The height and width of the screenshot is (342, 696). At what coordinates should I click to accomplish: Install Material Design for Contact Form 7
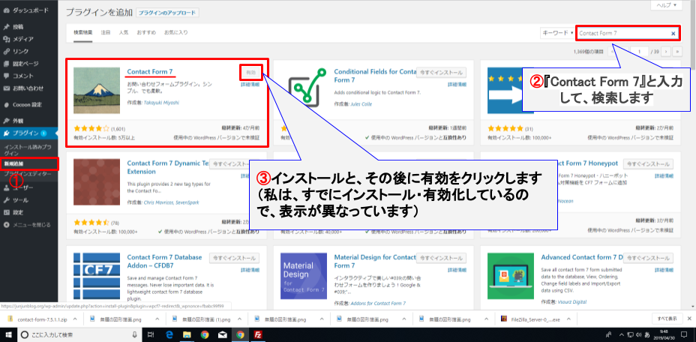pyautogui.click(x=441, y=258)
